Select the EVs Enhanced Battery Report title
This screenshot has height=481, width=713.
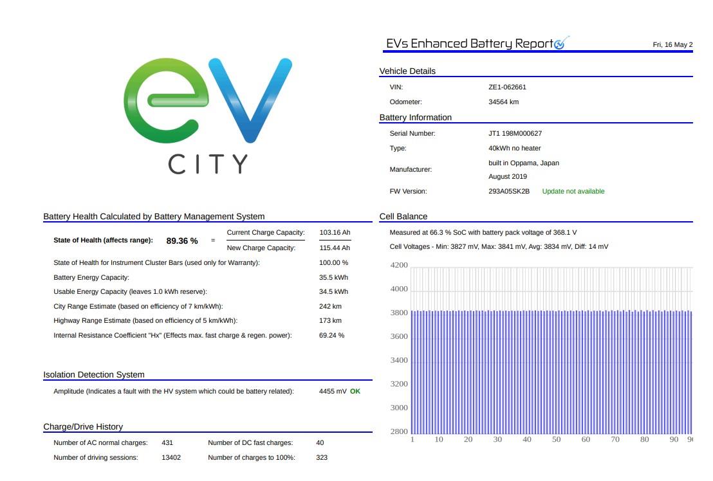(470, 44)
